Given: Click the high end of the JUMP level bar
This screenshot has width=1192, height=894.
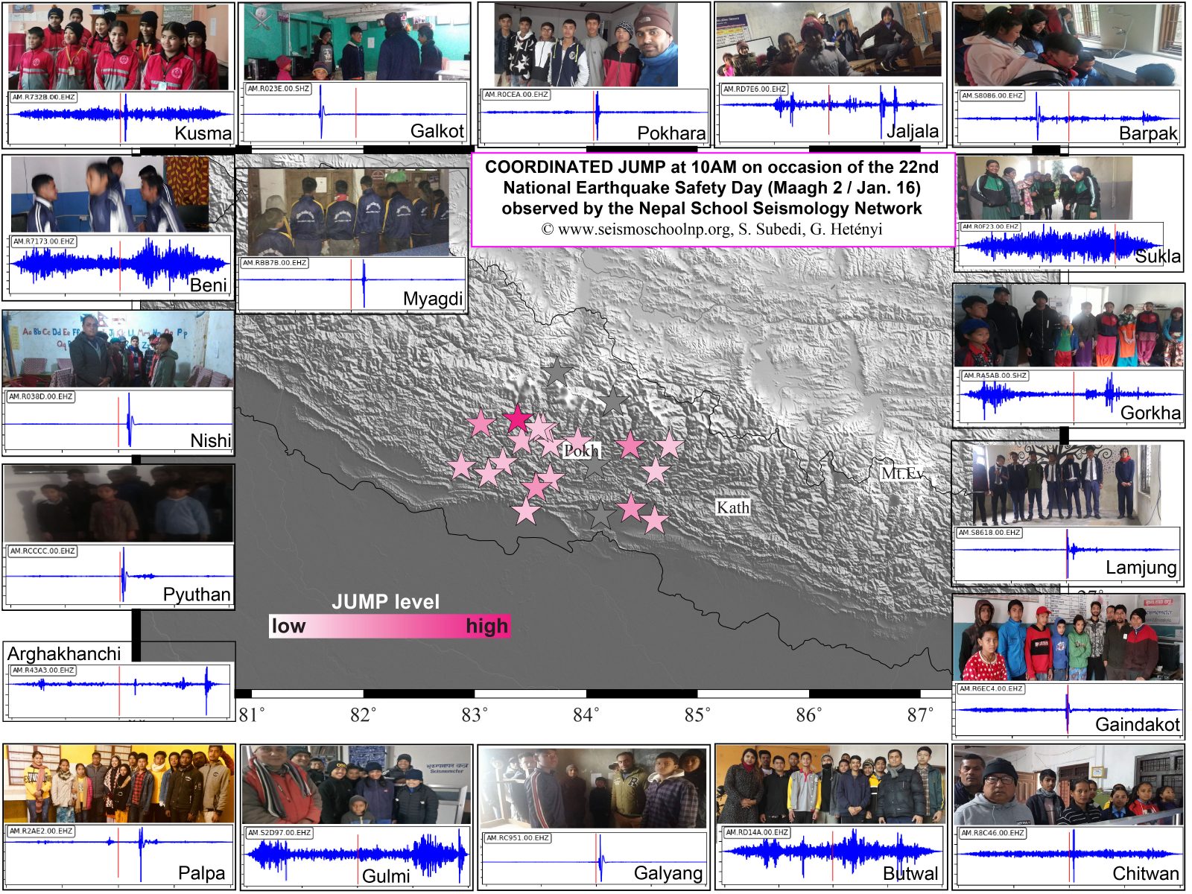Looking at the screenshot, I should 487,626.
